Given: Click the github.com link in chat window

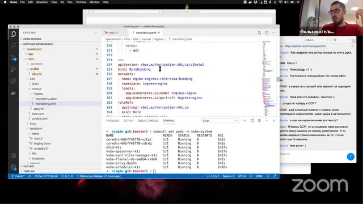Looking at the screenshot, I should click(x=305, y=46).
